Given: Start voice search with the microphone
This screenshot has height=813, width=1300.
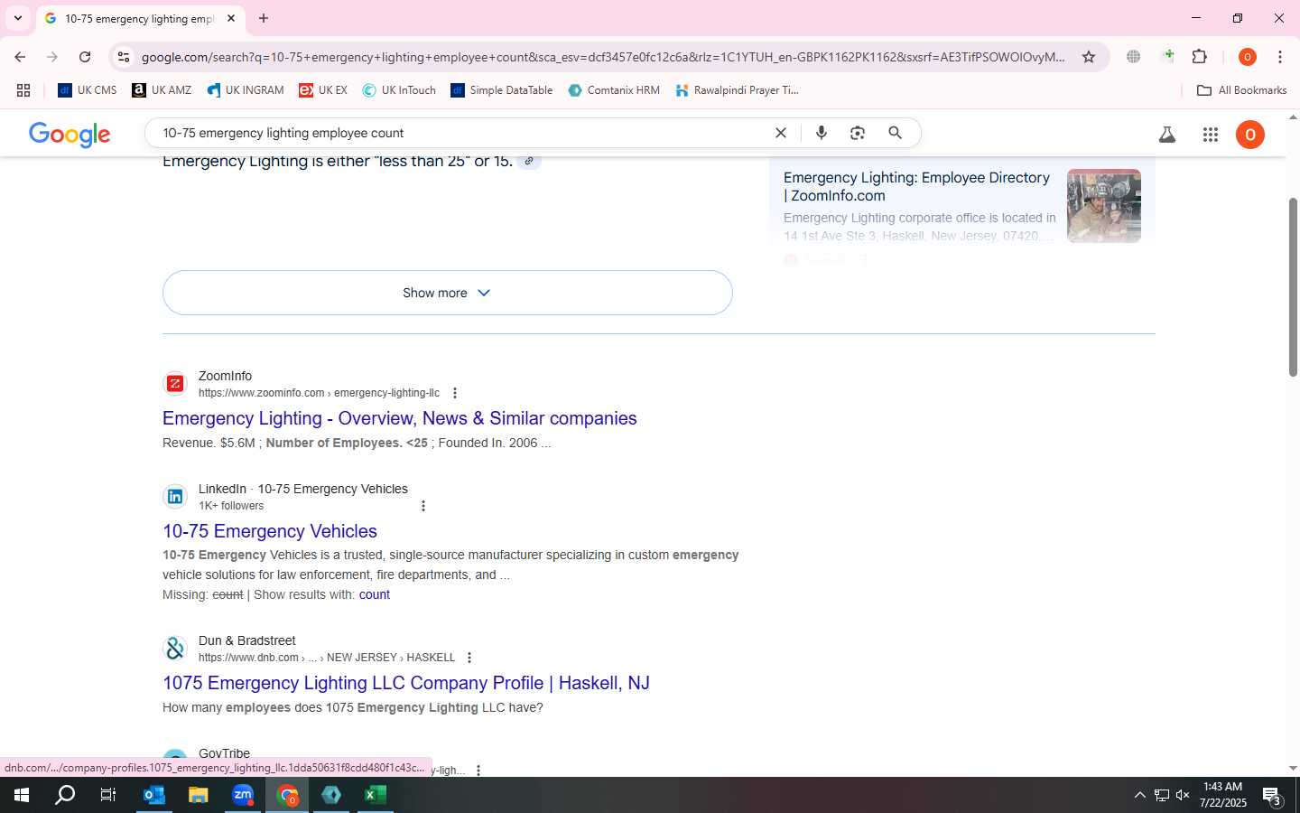Looking at the screenshot, I should (x=822, y=133).
